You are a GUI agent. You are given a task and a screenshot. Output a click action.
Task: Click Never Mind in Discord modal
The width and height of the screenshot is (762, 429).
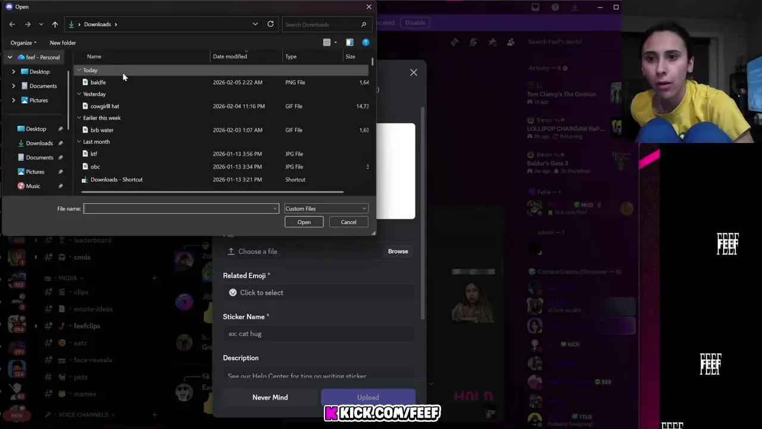click(x=270, y=397)
